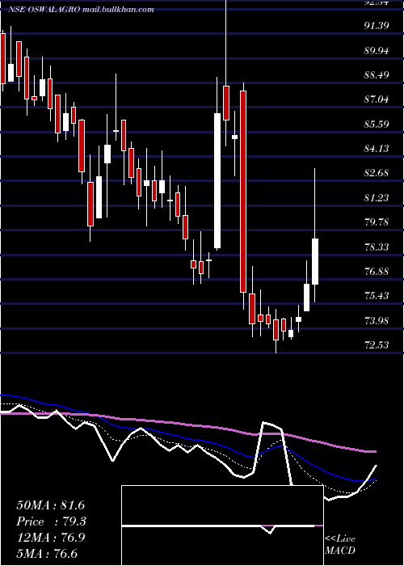Click the 81.23 price axis label

coord(377,197)
